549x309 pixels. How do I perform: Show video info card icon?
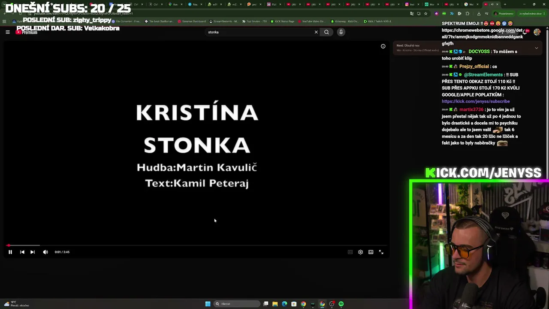[x=383, y=46]
